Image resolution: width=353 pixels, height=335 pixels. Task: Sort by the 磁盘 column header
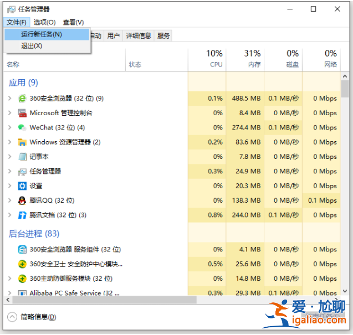(x=283, y=60)
